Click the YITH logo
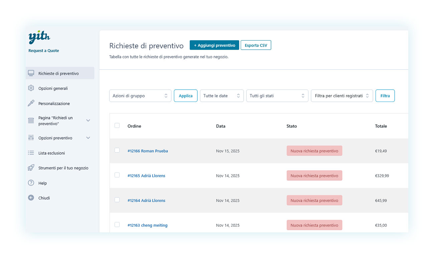This screenshot has width=434, height=272. click(39, 38)
